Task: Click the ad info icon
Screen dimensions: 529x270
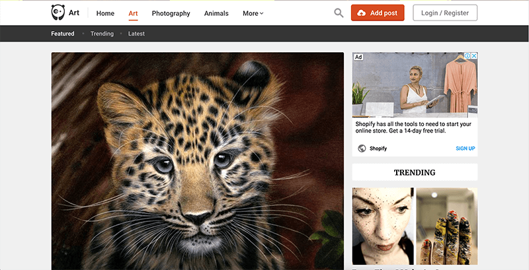Action: (467, 57)
